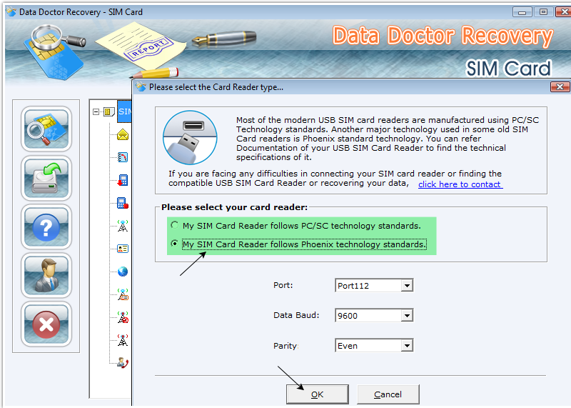Select the PC/SC technology standards radio button
This screenshot has height=408, width=571.
(173, 226)
